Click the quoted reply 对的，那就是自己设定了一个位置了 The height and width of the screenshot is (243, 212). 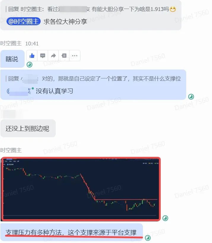click(93, 78)
